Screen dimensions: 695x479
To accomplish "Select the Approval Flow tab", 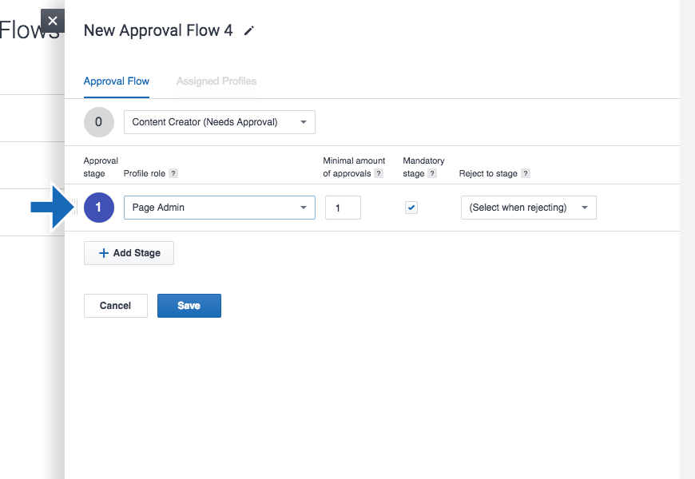I will pos(117,81).
